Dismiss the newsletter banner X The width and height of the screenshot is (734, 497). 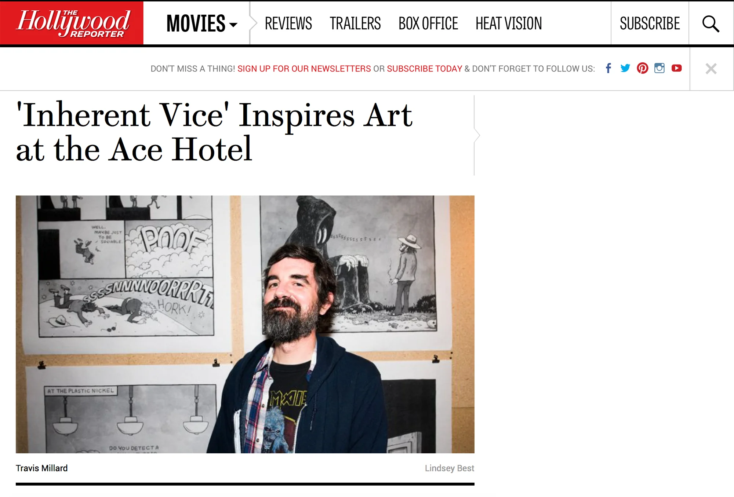click(711, 69)
